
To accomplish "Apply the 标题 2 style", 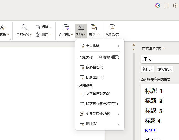I will coord(154,101).
